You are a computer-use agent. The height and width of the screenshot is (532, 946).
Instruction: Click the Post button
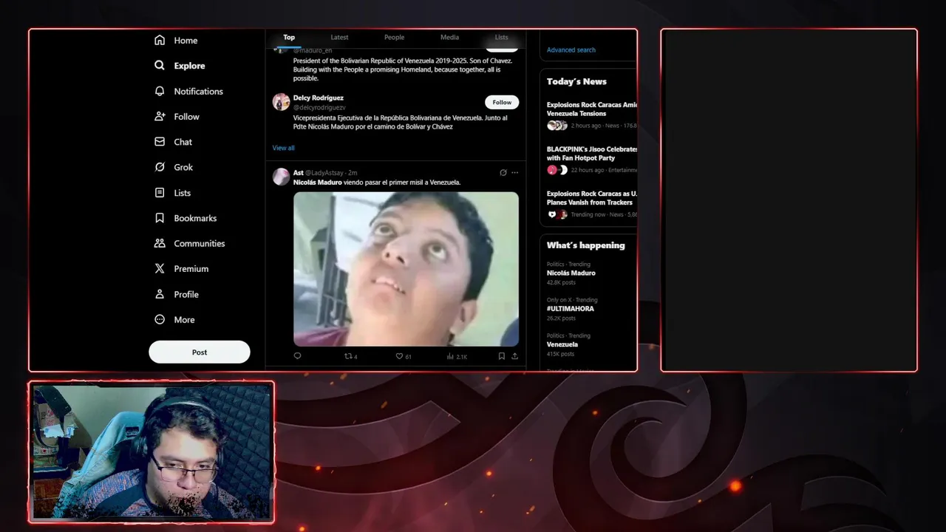point(200,352)
